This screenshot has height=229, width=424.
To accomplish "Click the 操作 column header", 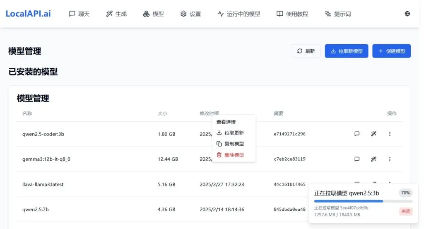I will (x=392, y=113).
